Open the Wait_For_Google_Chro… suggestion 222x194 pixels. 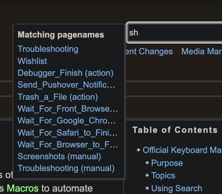click(67, 121)
